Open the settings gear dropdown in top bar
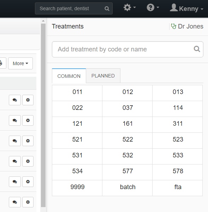 pos(130,7)
